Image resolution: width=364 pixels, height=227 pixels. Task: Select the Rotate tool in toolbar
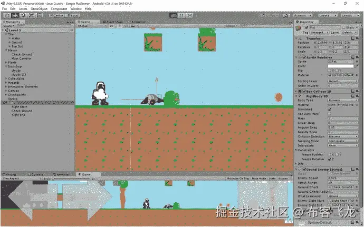[23, 15]
